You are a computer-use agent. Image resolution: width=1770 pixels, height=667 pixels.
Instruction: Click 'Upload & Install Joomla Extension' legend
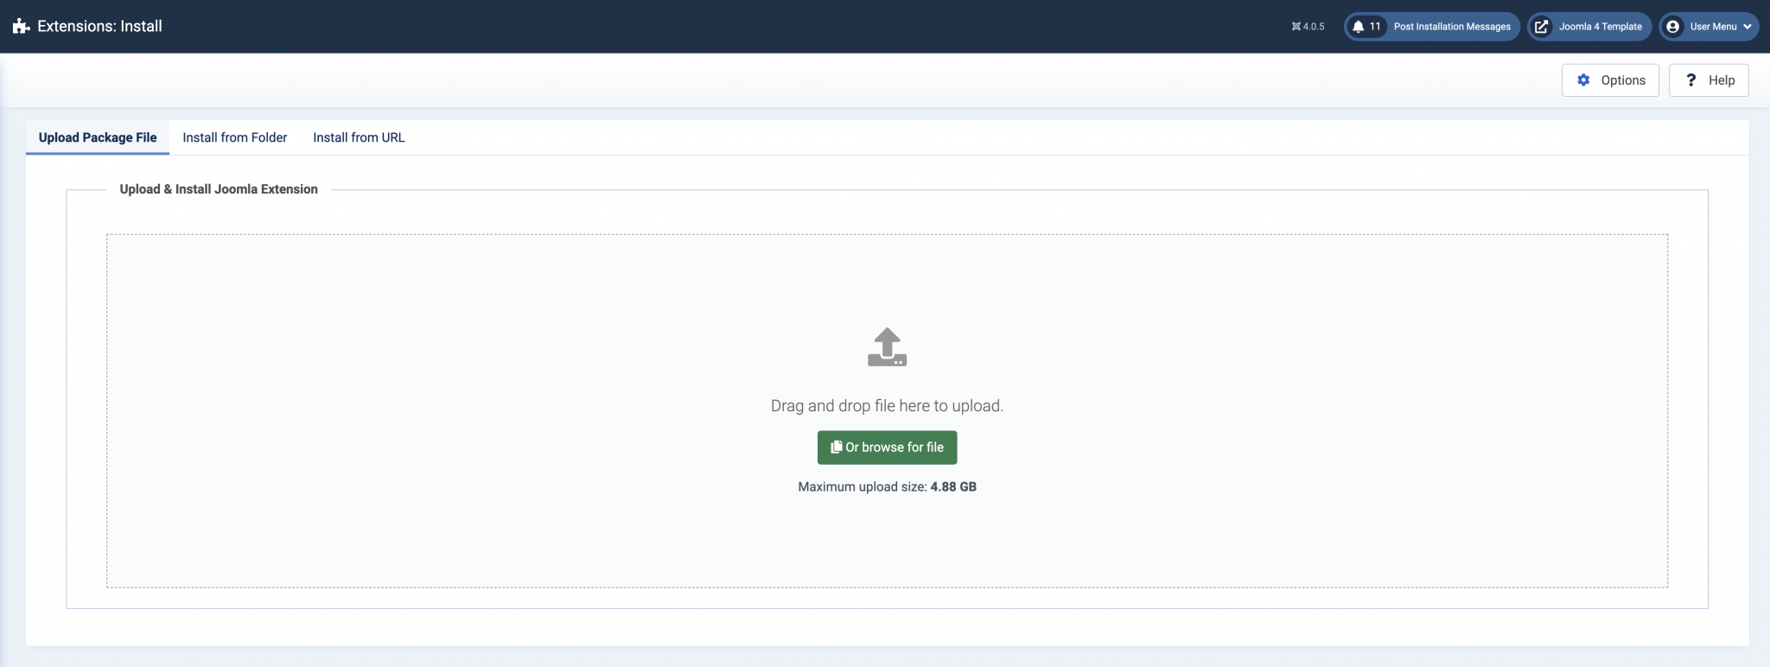(x=219, y=189)
